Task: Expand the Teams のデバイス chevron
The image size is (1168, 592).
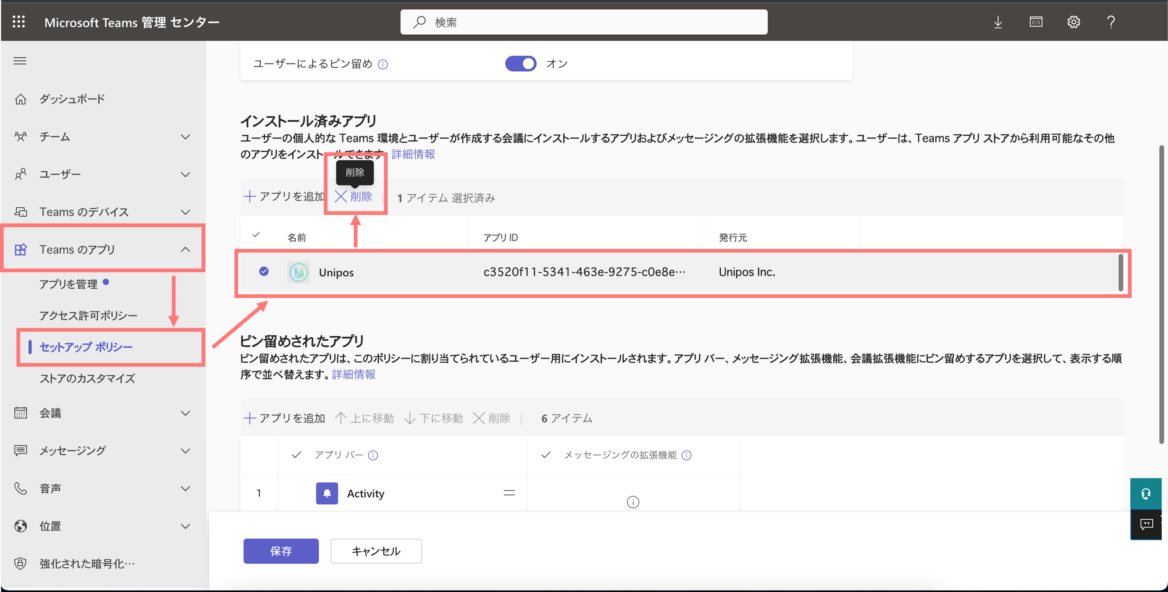Action: [185, 212]
